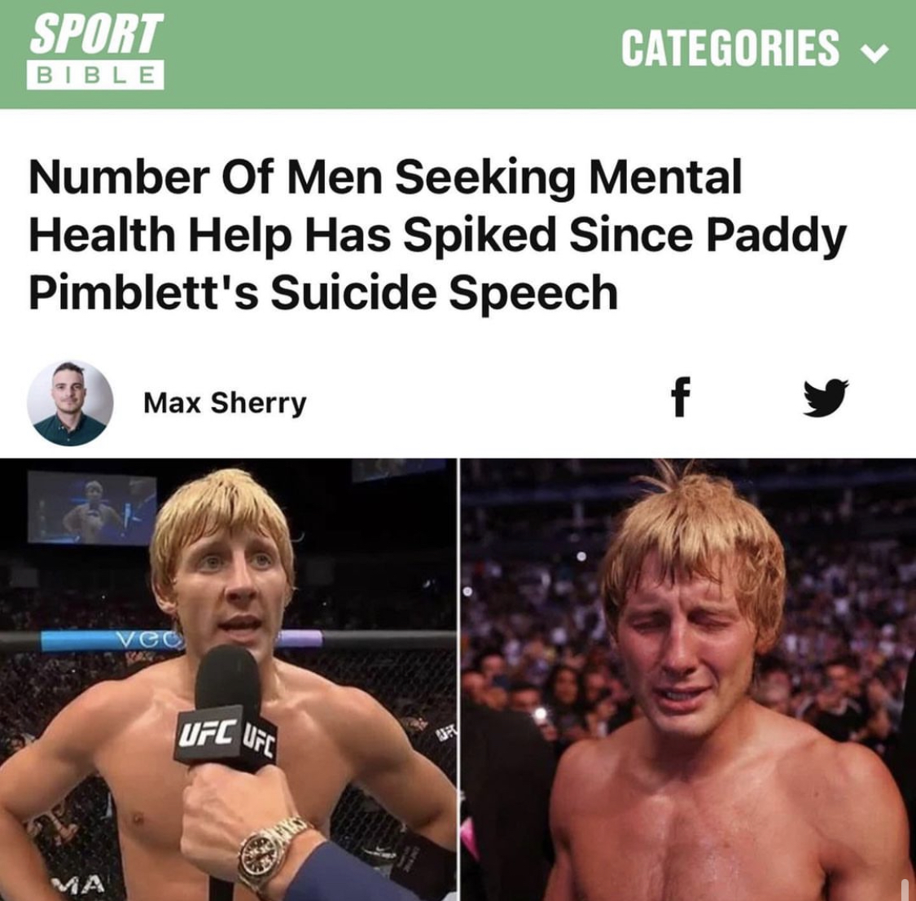916x901 pixels.
Task: Click the big screen in arena background
Action: click(x=92, y=508)
